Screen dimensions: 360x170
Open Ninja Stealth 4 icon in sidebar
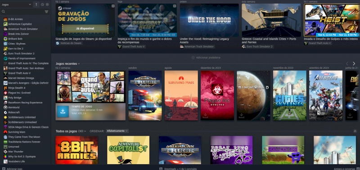click(5, 88)
